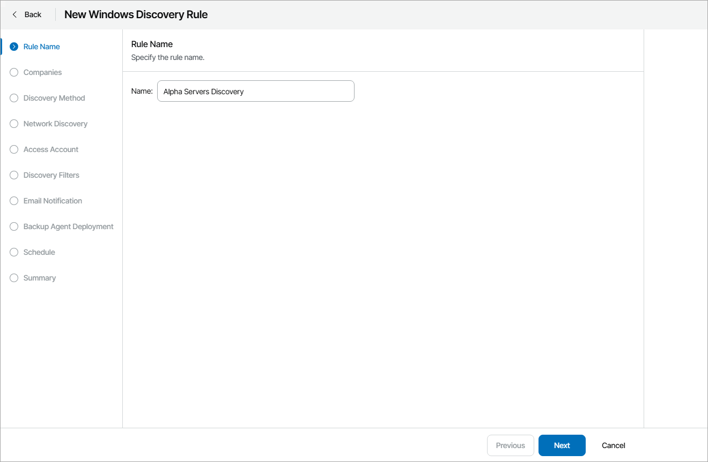Switch to the Companies wizard step
Viewport: 708px width, 462px height.
point(42,72)
